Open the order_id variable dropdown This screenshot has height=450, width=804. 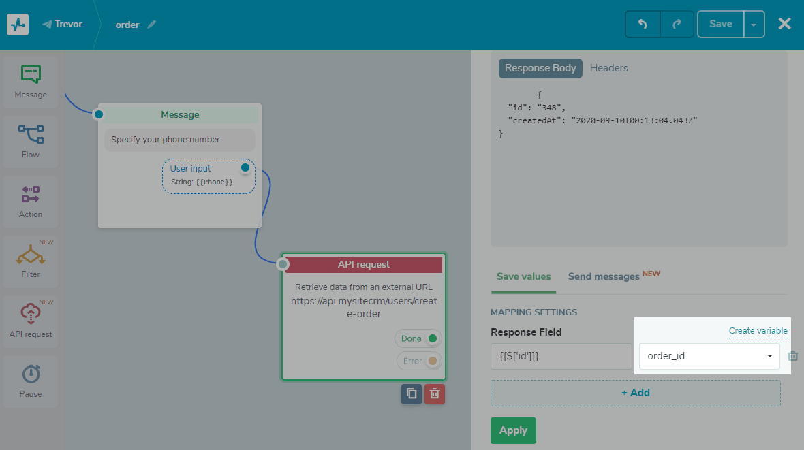[x=709, y=356]
